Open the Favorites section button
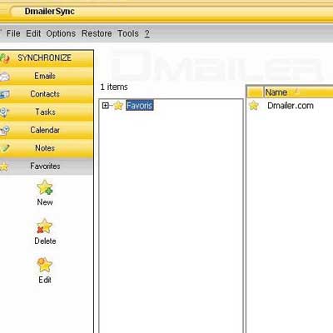This screenshot has height=333, width=333. point(47,166)
